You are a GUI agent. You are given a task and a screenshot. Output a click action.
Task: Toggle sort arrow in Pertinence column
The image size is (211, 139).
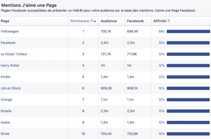pyautogui.click(x=95, y=21)
